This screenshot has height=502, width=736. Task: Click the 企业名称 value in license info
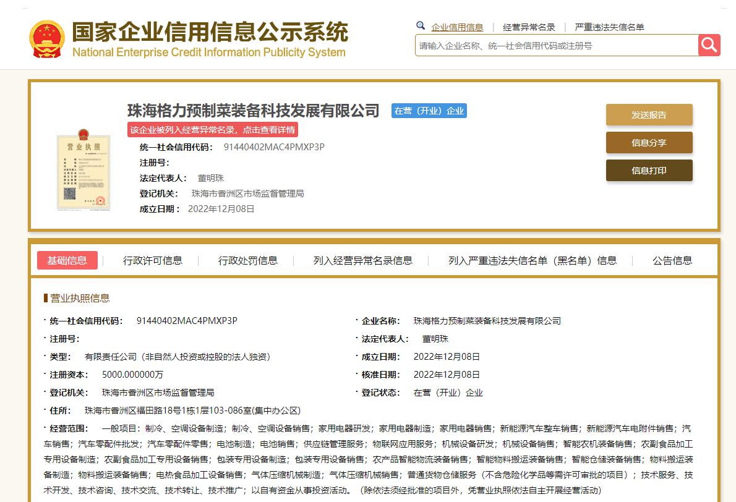[487, 321]
